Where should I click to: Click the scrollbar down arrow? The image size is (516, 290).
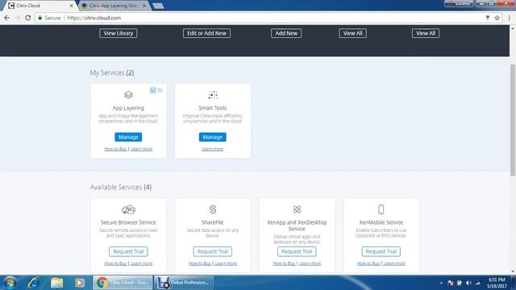click(513, 271)
